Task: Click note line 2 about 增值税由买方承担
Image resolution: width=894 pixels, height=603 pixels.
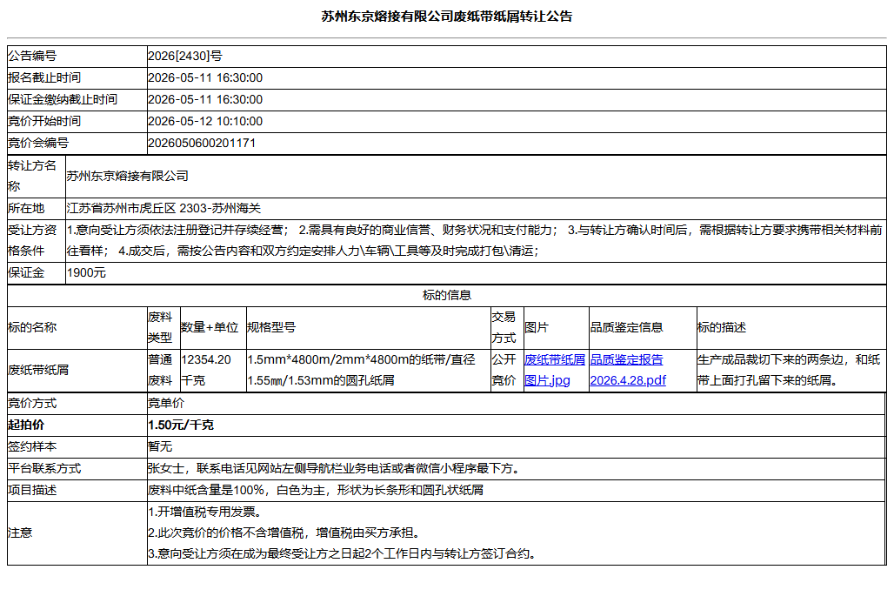Action: [285, 533]
